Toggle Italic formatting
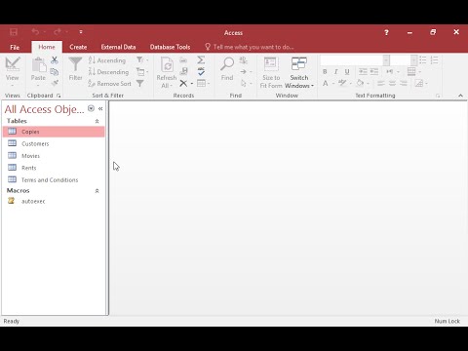Viewport: 468px width, 351px height. point(336,72)
